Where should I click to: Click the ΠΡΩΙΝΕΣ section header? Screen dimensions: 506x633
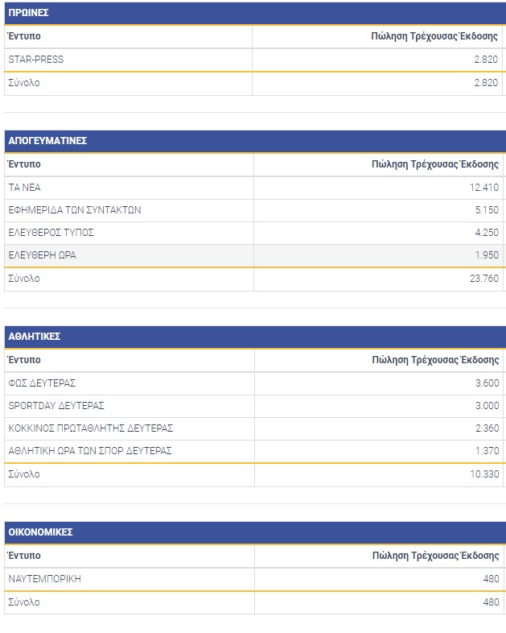click(x=28, y=13)
